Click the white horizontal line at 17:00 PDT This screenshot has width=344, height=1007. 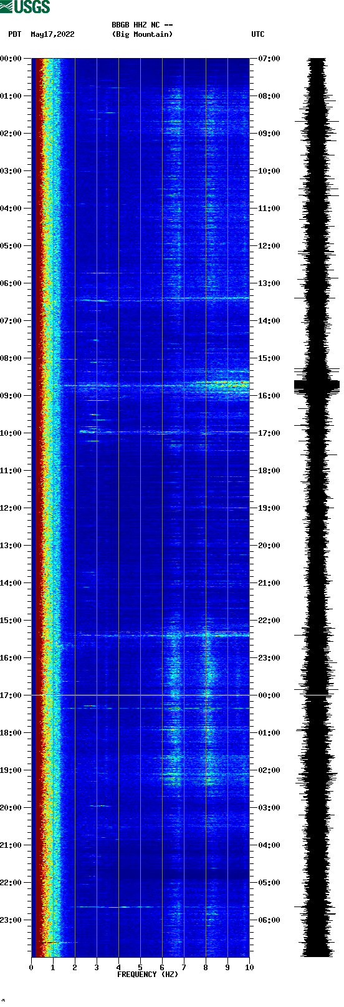click(140, 695)
